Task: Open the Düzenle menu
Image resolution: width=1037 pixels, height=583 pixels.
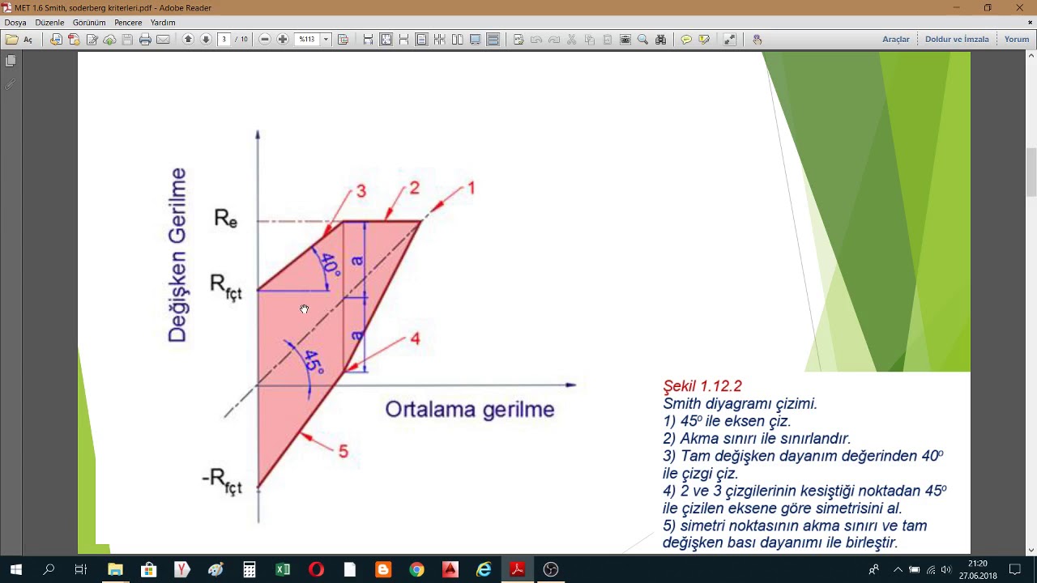Action: [x=49, y=23]
